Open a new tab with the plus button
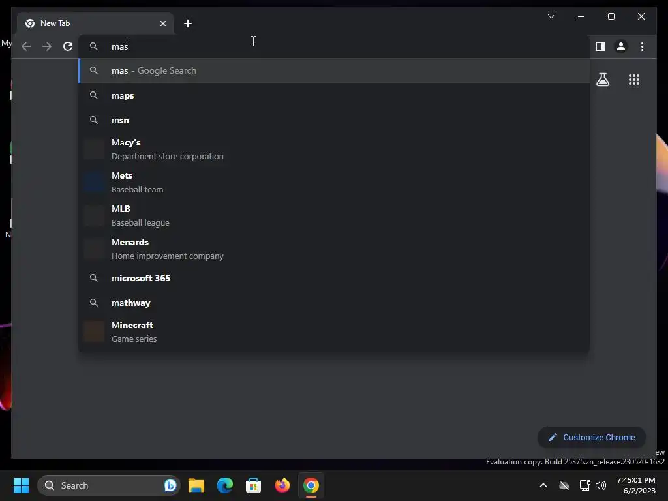The image size is (668, 501). pyautogui.click(x=188, y=23)
